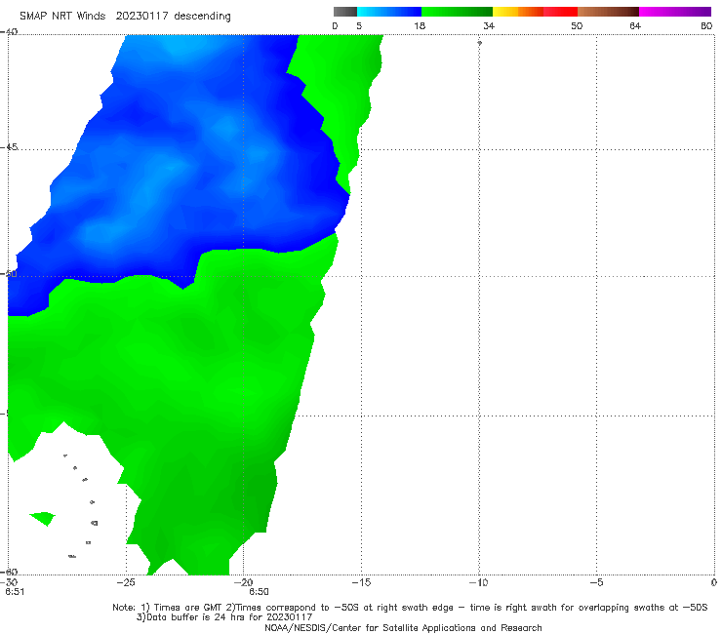722x634 pixels.
Task: Click the longitude label '-20'
Action: click(x=243, y=582)
